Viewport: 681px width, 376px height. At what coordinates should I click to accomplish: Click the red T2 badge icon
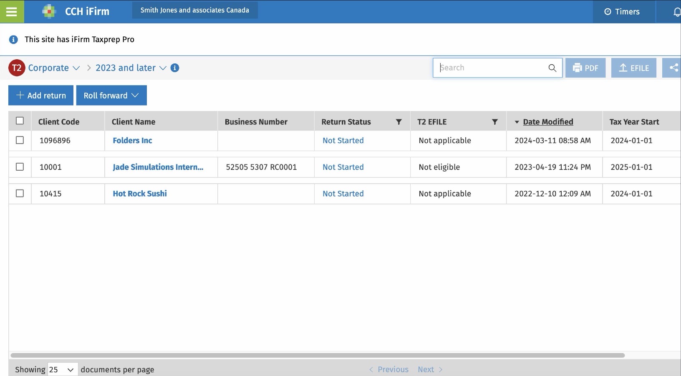click(17, 68)
